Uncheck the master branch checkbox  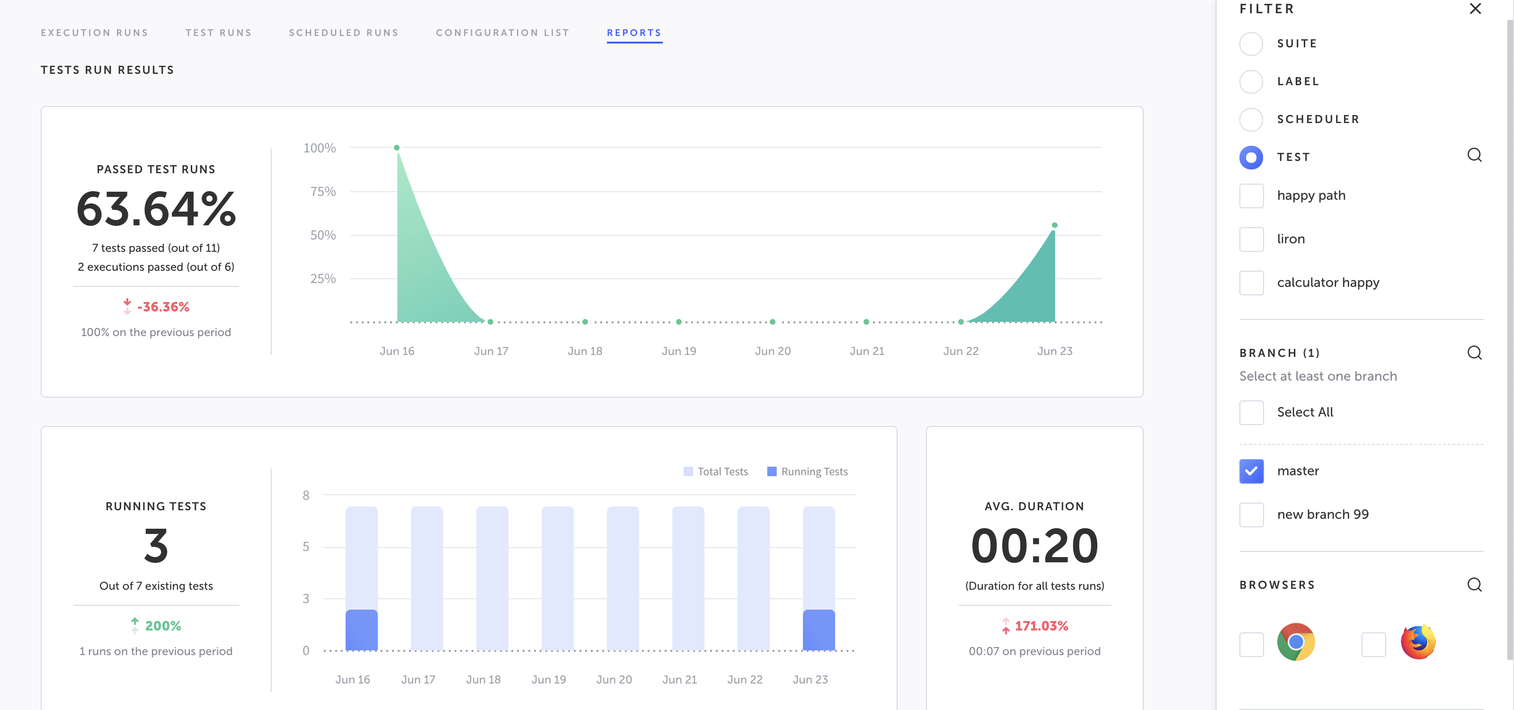(x=1251, y=471)
